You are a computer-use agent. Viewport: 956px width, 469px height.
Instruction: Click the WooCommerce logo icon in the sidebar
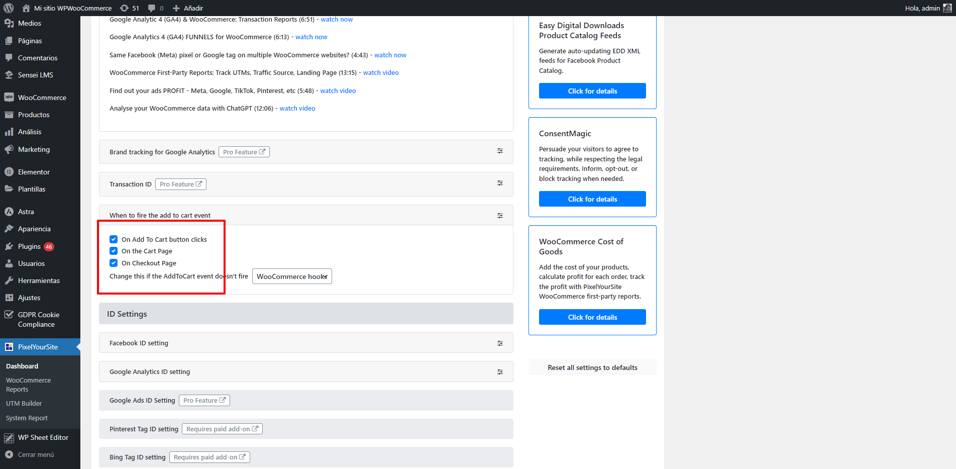coord(9,98)
